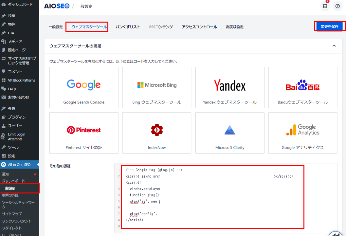This screenshot has width=346, height=236.
Task: Click the AIOSEO logo
Action: coord(57,6)
